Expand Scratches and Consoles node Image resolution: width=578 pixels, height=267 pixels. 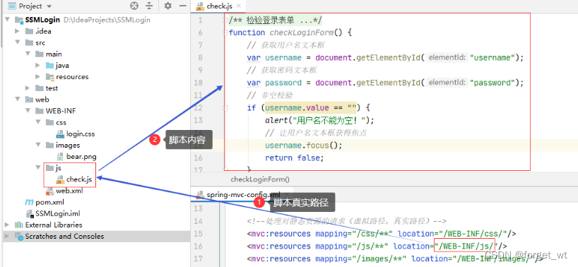pyautogui.click(x=7, y=236)
